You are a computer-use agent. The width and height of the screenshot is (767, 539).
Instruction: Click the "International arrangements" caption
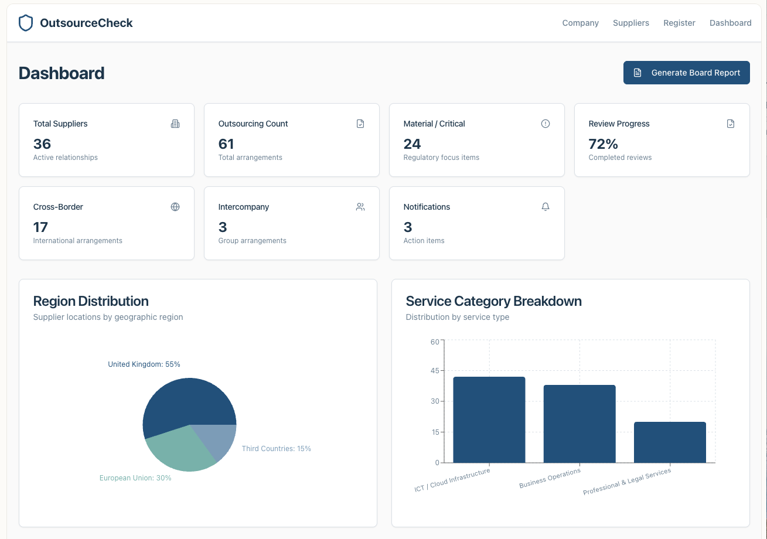point(78,241)
